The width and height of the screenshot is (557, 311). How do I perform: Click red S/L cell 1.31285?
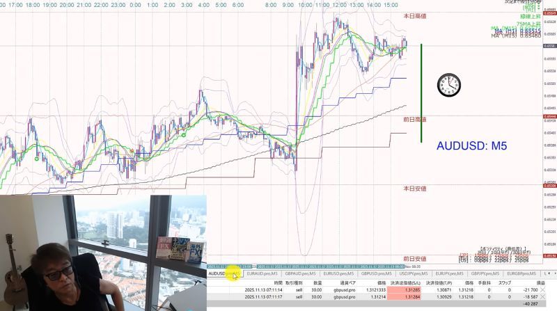pyautogui.click(x=405, y=290)
